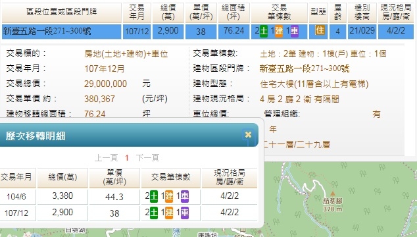The width and height of the screenshot is (417, 237).
Task: Click green 土 badge in 107/12 popup row
Action: click(x=154, y=213)
